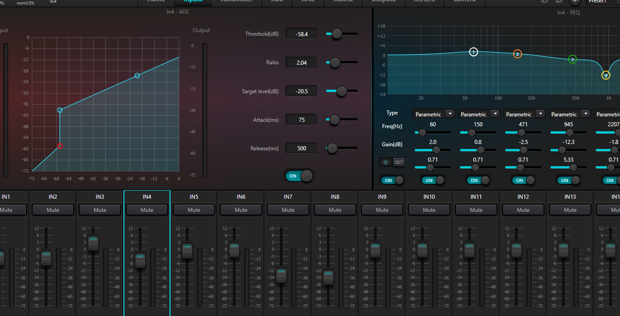Open Type dropdown for the 60 Hz band
Screen dimensions: 620x316
pyautogui.click(x=450, y=114)
